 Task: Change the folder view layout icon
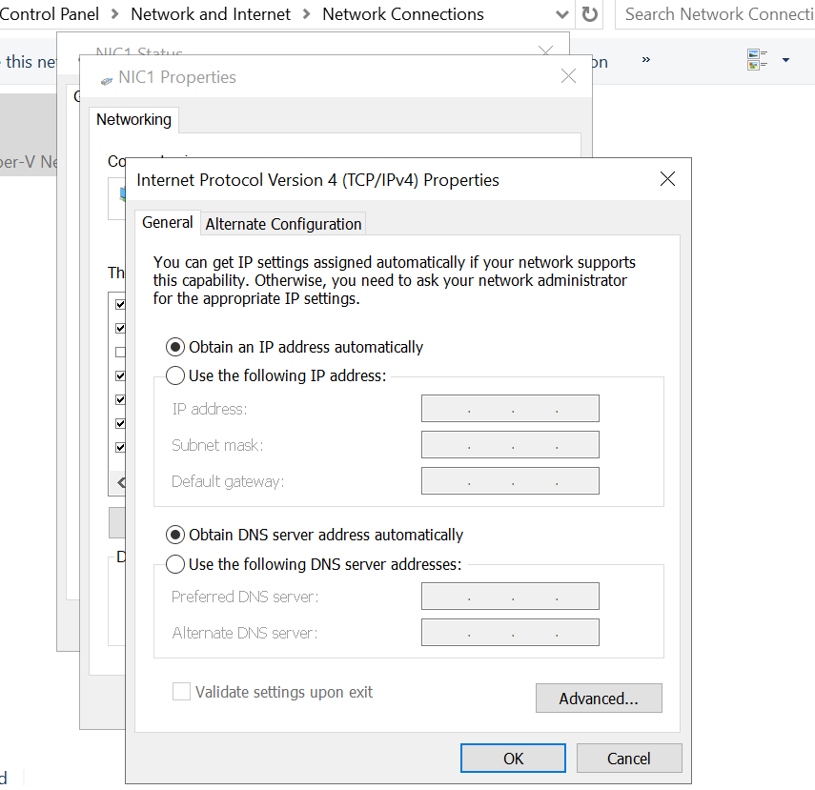[756, 60]
